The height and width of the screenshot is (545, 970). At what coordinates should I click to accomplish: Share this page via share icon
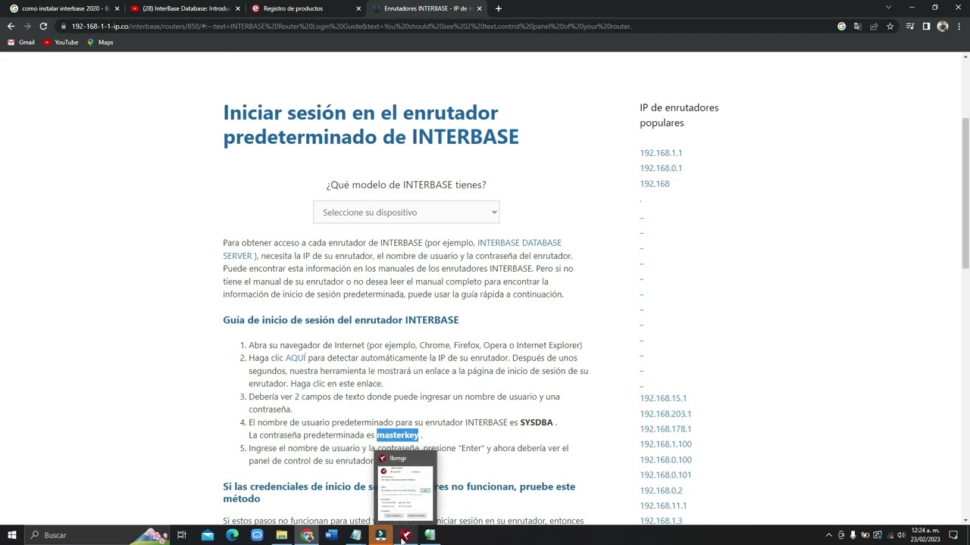click(873, 26)
